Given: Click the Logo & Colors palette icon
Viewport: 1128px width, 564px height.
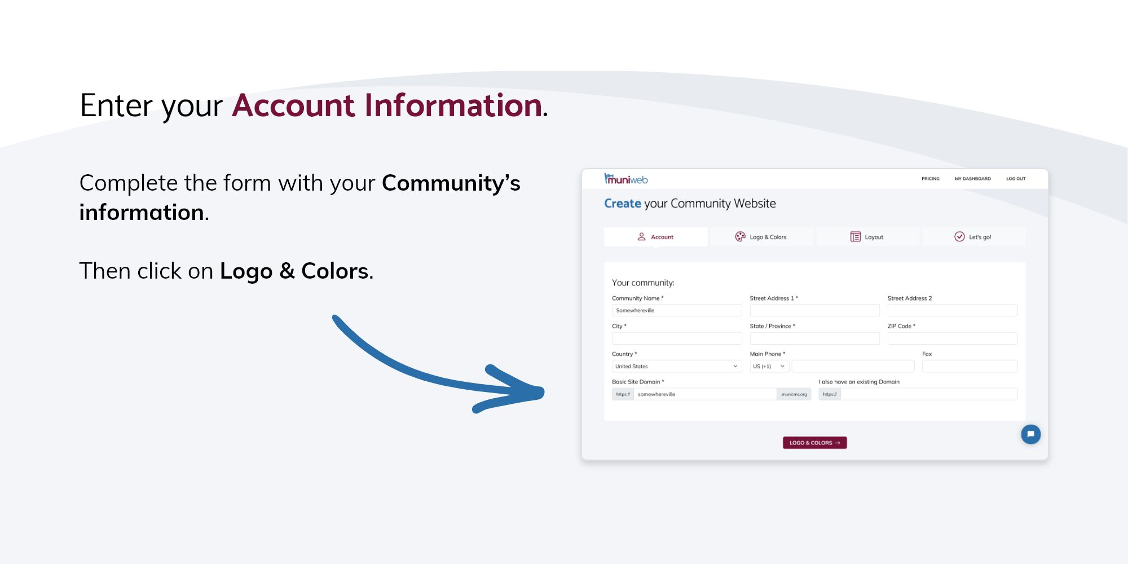Looking at the screenshot, I should click(x=740, y=237).
